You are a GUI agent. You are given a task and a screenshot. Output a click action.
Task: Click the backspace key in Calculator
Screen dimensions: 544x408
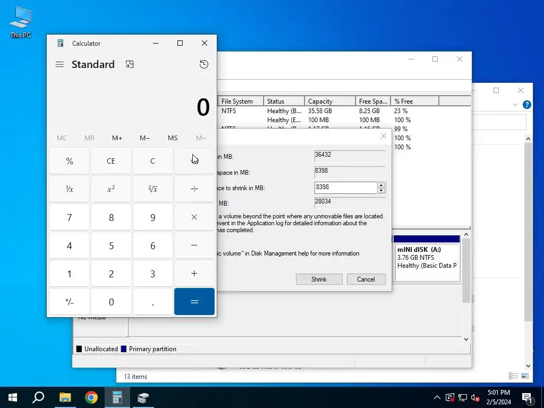[194, 160]
